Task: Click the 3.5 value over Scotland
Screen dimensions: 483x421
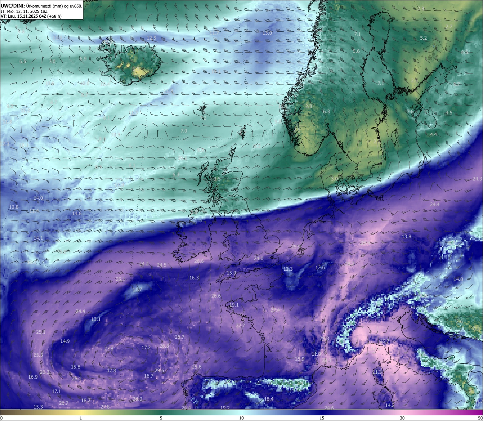Action: [x=217, y=179]
